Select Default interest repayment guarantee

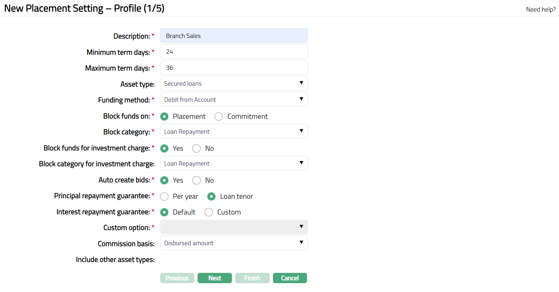164,212
